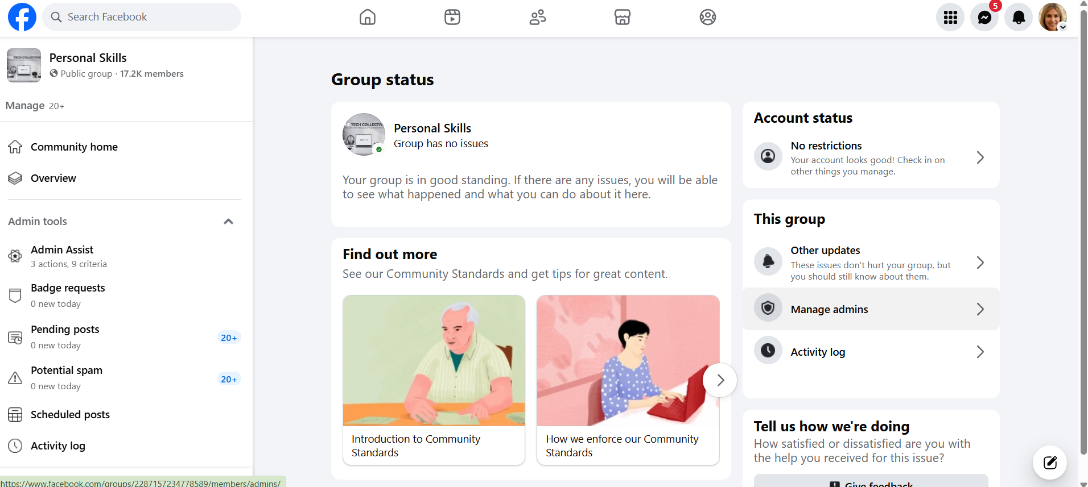Click the Potential spam warning icon

coord(15,378)
